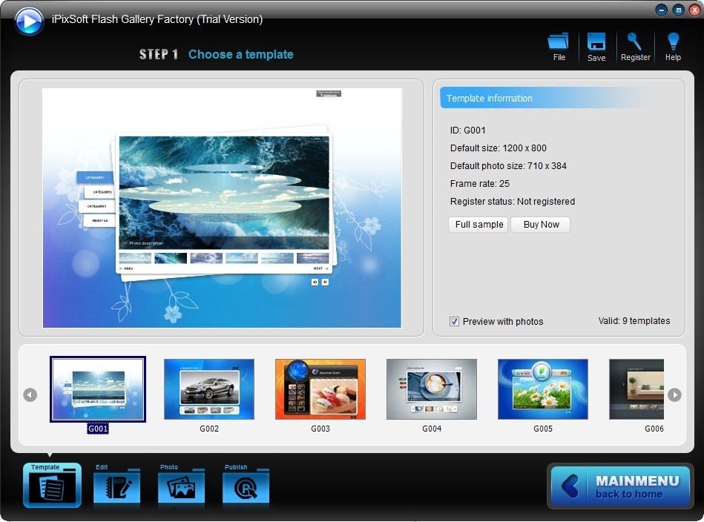
Task: Click the highlighted G001 template label
Action: point(98,428)
